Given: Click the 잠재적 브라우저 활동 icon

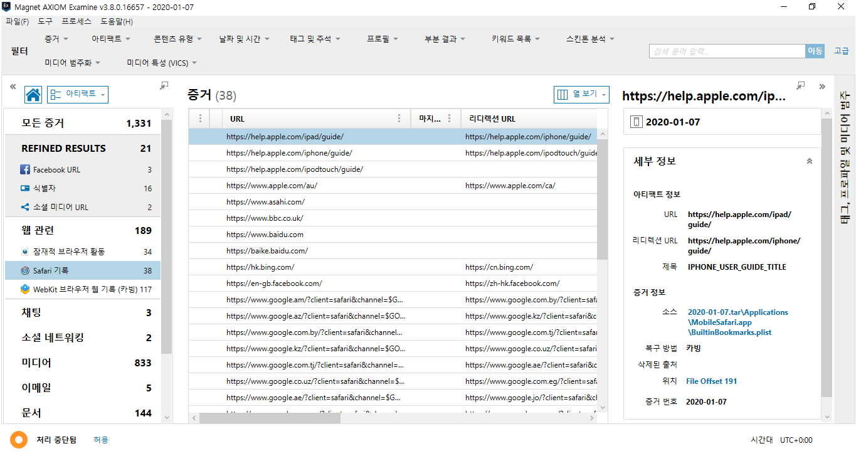Looking at the screenshot, I should [x=25, y=252].
